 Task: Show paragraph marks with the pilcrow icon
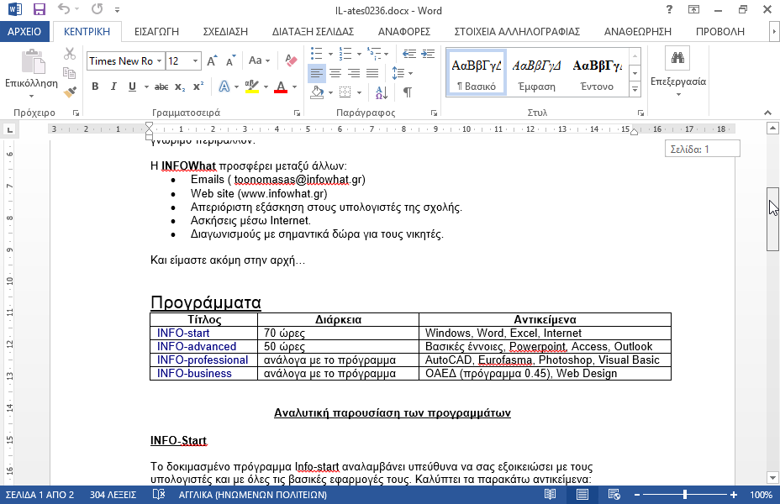coord(408,92)
